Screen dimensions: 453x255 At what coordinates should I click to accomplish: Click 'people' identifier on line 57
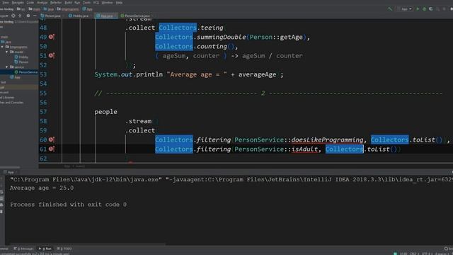coord(105,112)
